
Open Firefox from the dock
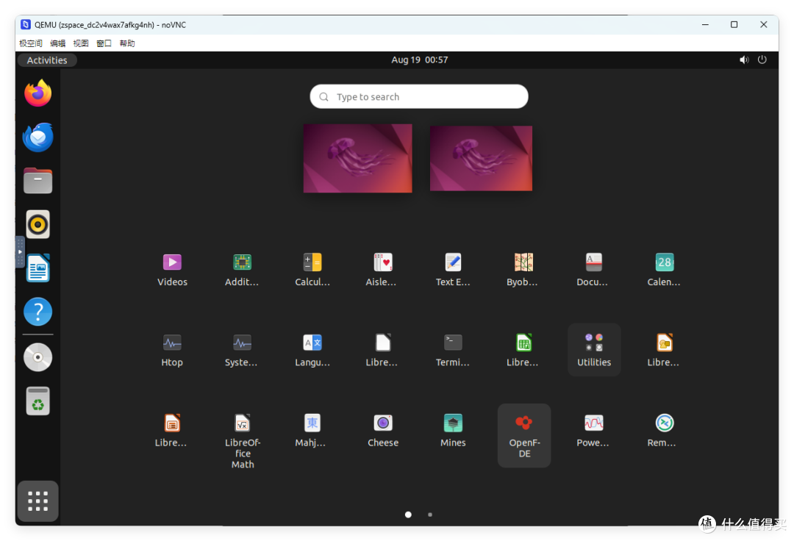tap(37, 93)
